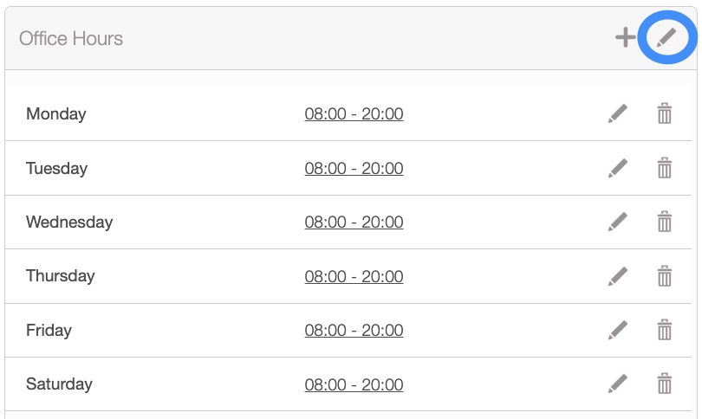This screenshot has height=419, width=702.
Task: Click the plus icon to add office hours
Action: (625, 37)
